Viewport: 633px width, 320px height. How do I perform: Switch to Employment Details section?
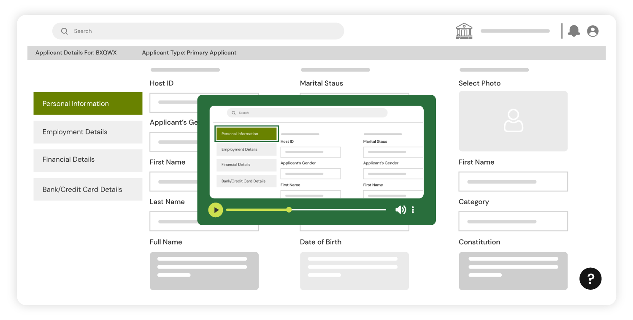pyautogui.click(x=88, y=132)
